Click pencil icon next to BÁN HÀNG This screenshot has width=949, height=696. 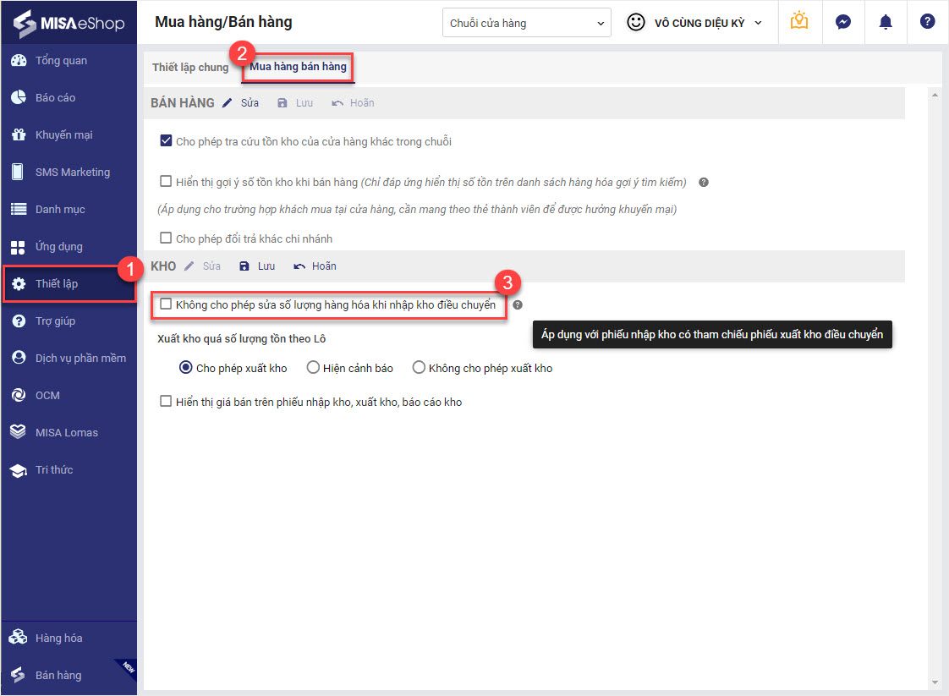pos(227,103)
